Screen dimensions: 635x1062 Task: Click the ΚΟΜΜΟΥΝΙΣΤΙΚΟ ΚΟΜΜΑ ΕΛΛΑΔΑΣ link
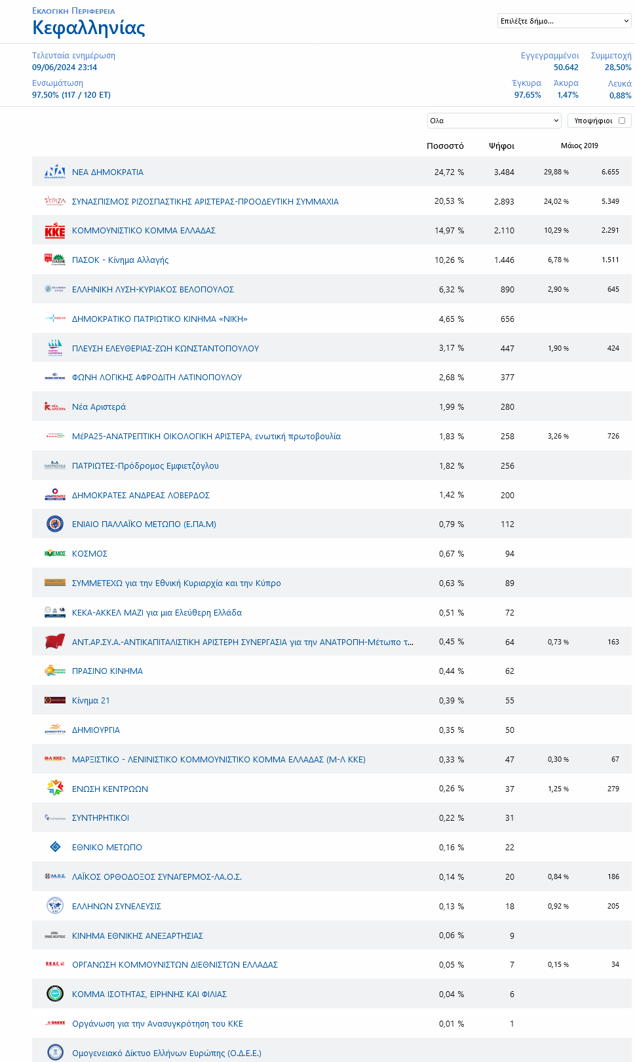coord(144,231)
